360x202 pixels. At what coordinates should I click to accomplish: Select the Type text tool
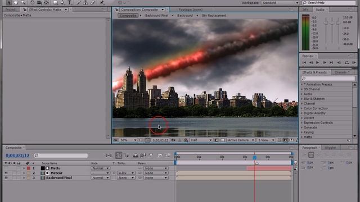(x=70, y=2)
